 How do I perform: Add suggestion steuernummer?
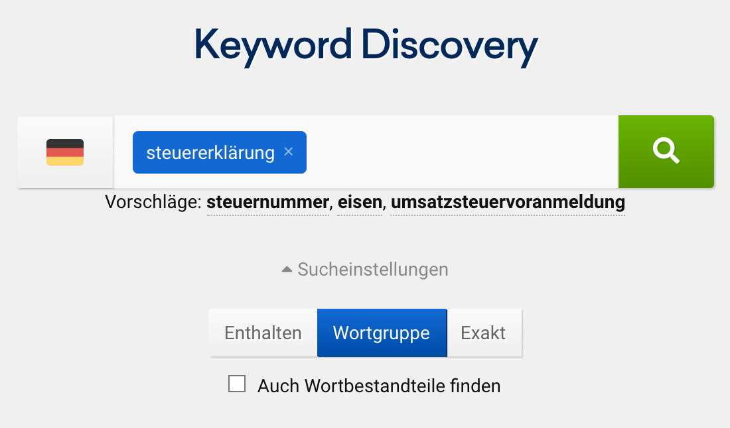pyautogui.click(x=267, y=202)
